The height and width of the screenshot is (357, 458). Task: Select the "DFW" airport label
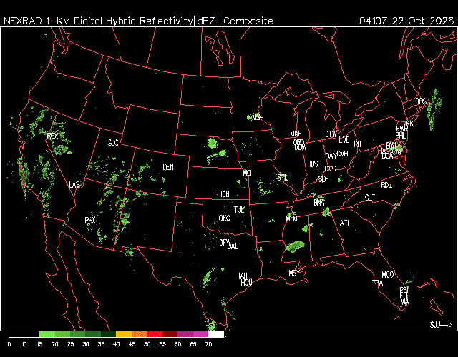coord(224,242)
